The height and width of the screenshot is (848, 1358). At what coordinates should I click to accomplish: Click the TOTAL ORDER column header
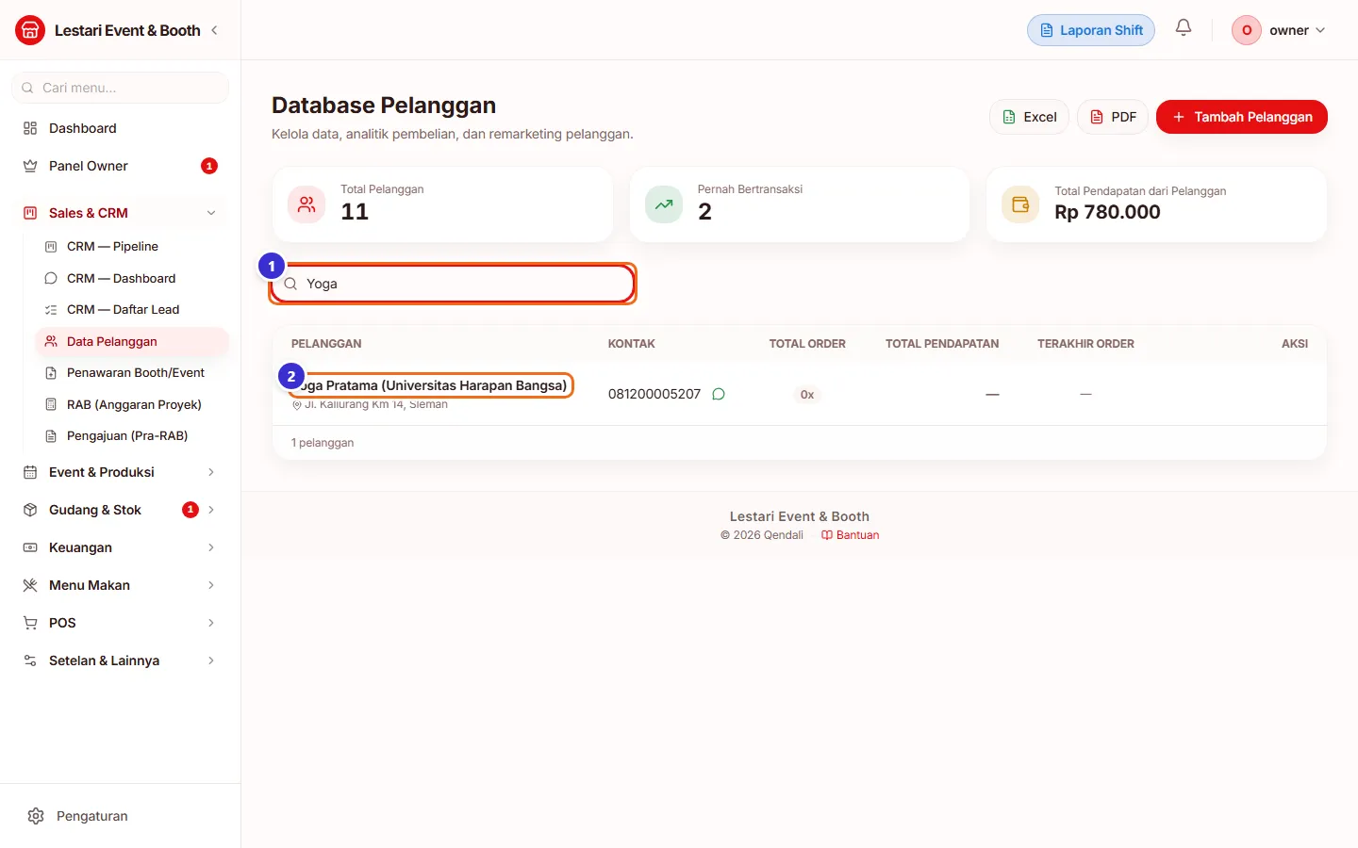point(807,344)
